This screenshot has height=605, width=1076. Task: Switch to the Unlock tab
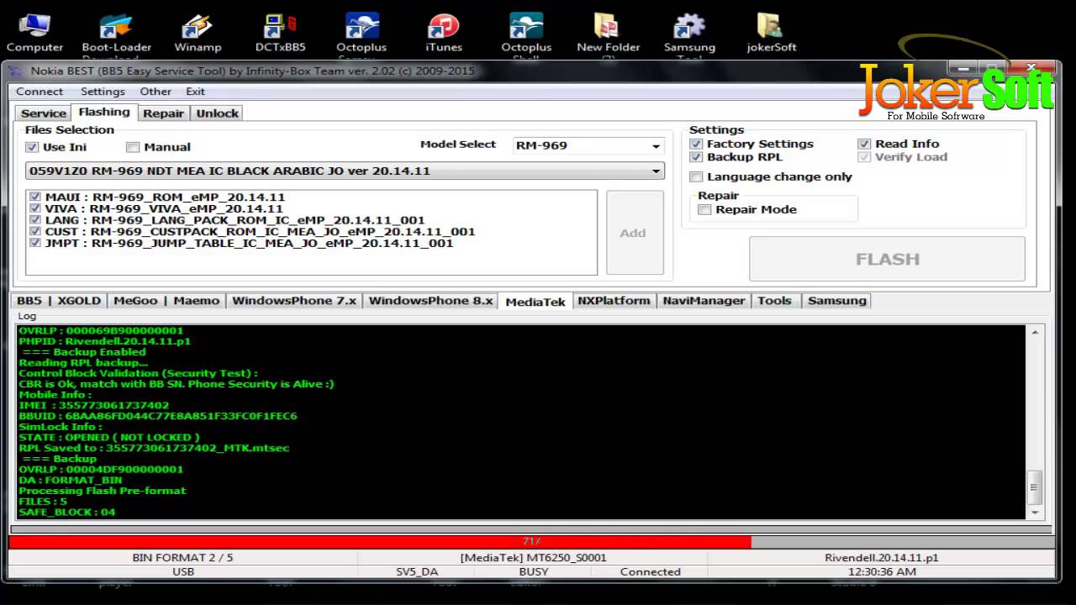(218, 113)
